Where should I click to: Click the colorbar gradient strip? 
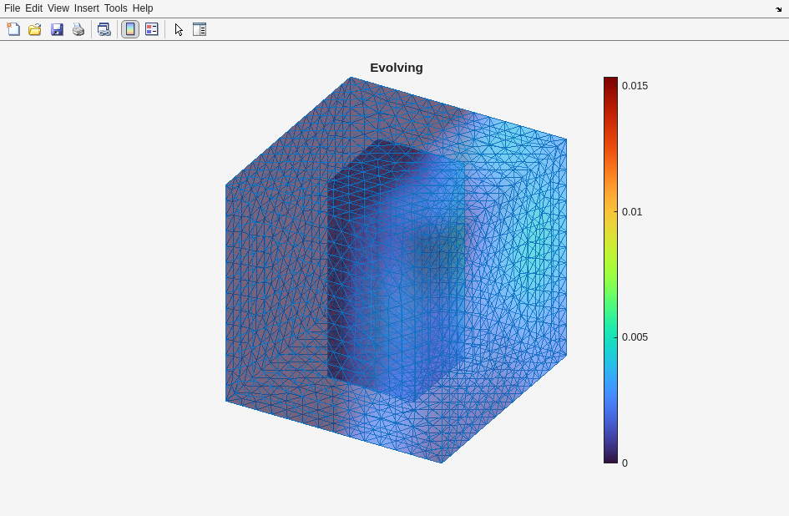click(x=610, y=270)
